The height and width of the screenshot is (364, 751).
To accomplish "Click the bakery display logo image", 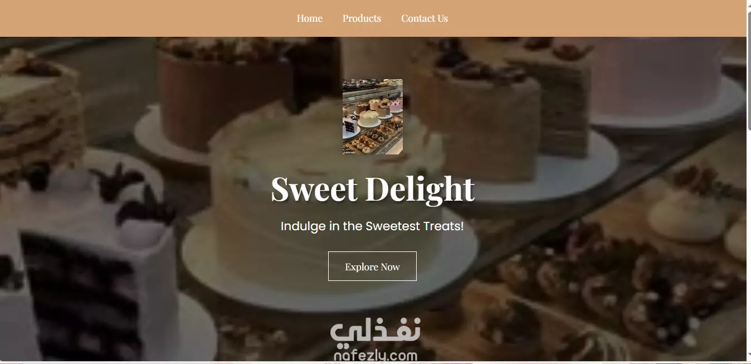I will pyautogui.click(x=373, y=117).
